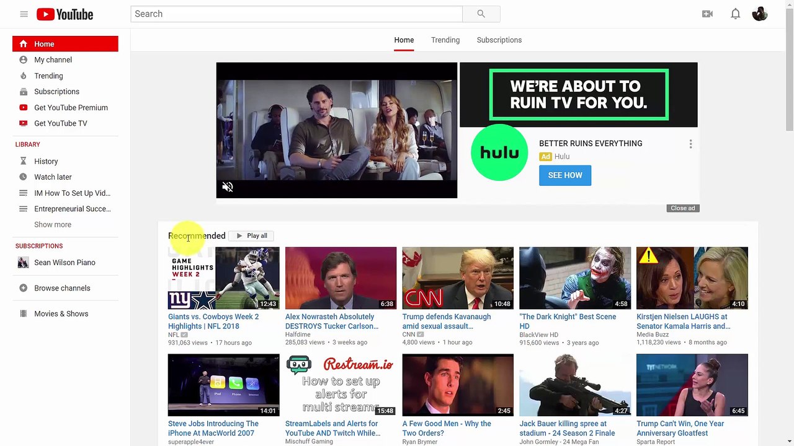Click the Subscriptions sidebar icon

tap(23, 92)
